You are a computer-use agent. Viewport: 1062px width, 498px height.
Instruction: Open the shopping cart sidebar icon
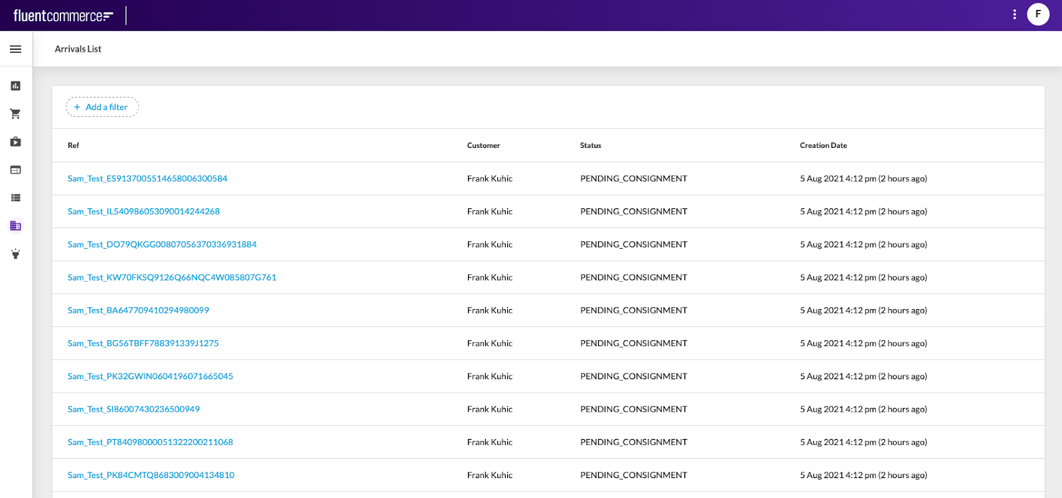(x=15, y=114)
